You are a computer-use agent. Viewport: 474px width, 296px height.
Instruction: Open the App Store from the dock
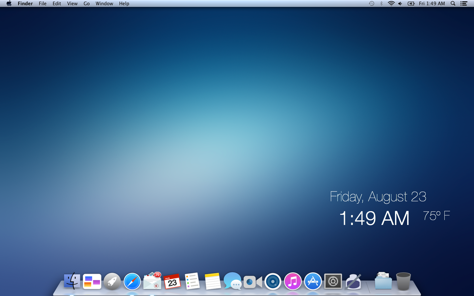click(x=313, y=282)
